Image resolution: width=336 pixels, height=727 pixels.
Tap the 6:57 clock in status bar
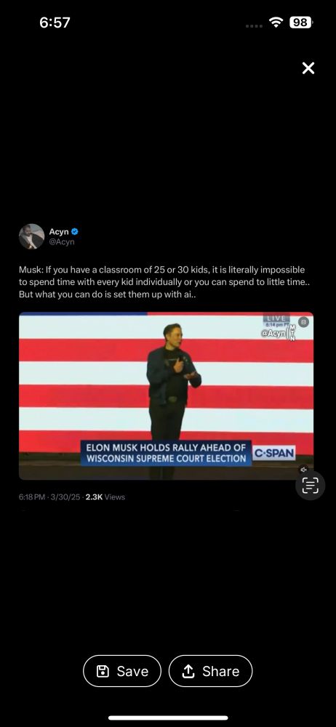click(55, 23)
